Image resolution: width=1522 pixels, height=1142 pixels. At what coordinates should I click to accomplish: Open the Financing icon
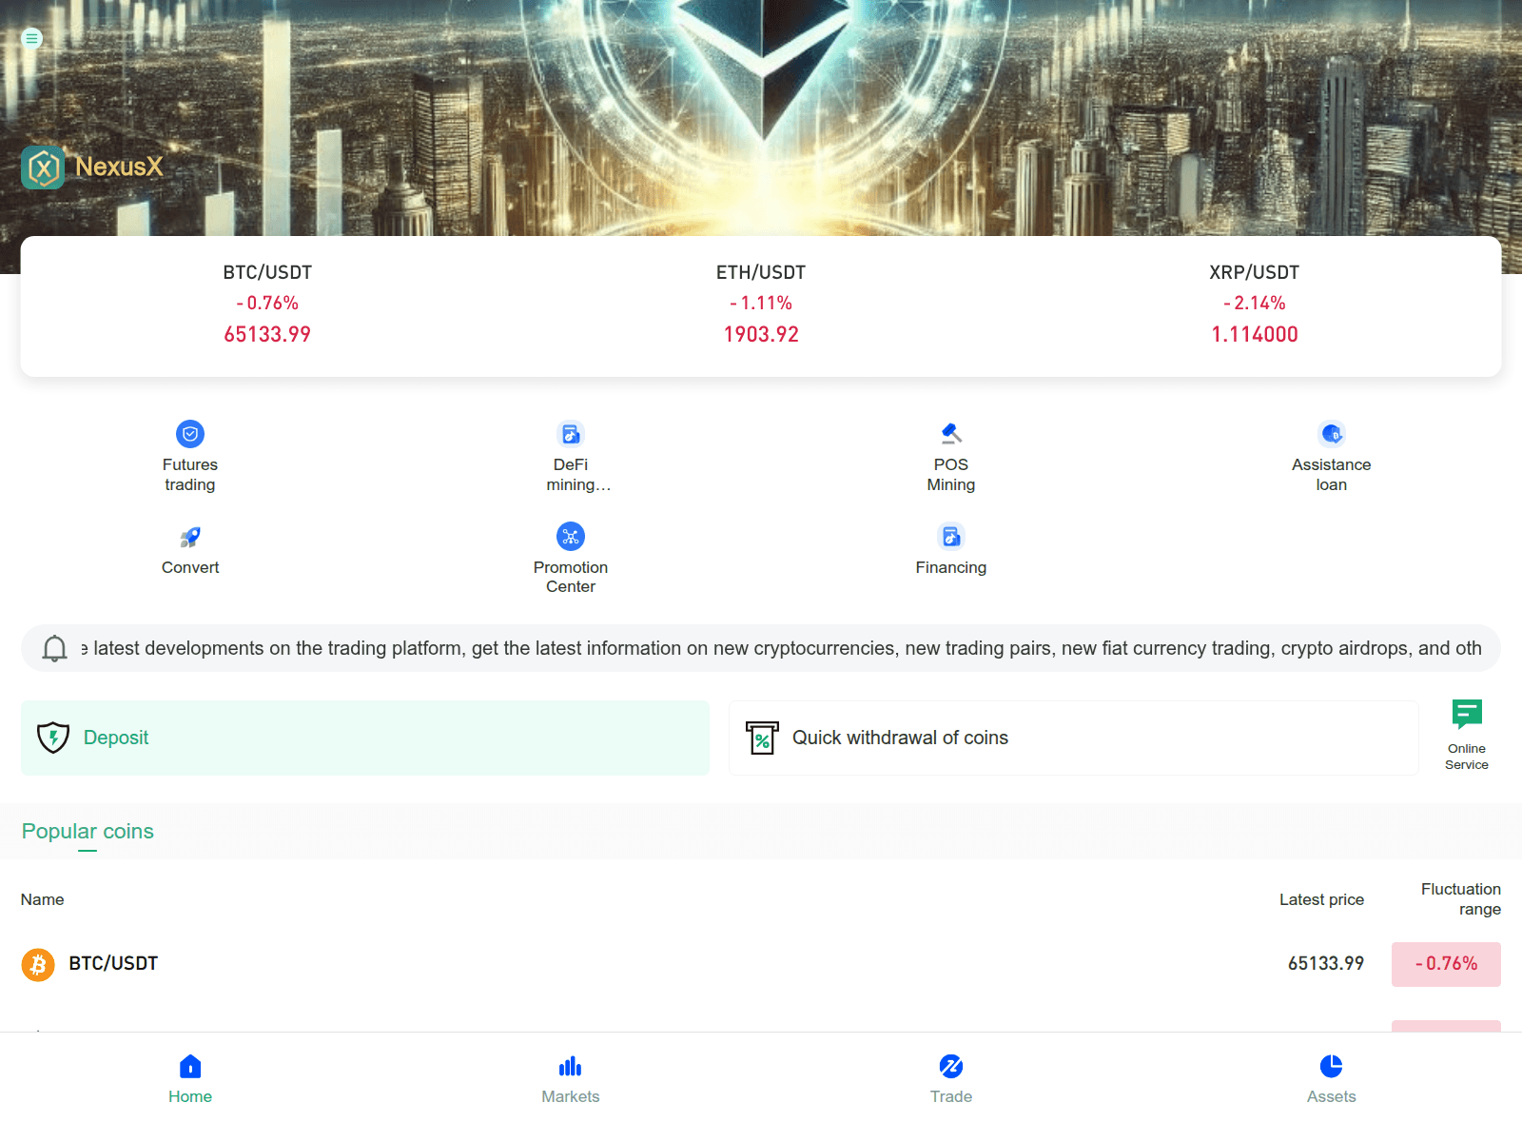pyautogui.click(x=951, y=537)
